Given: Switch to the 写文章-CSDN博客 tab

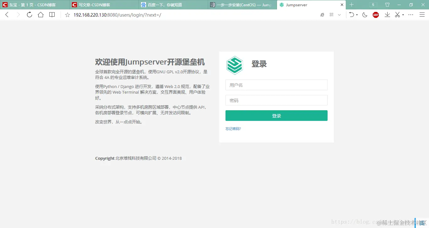Looking at the screenshot, I should (x=104, y=5).
